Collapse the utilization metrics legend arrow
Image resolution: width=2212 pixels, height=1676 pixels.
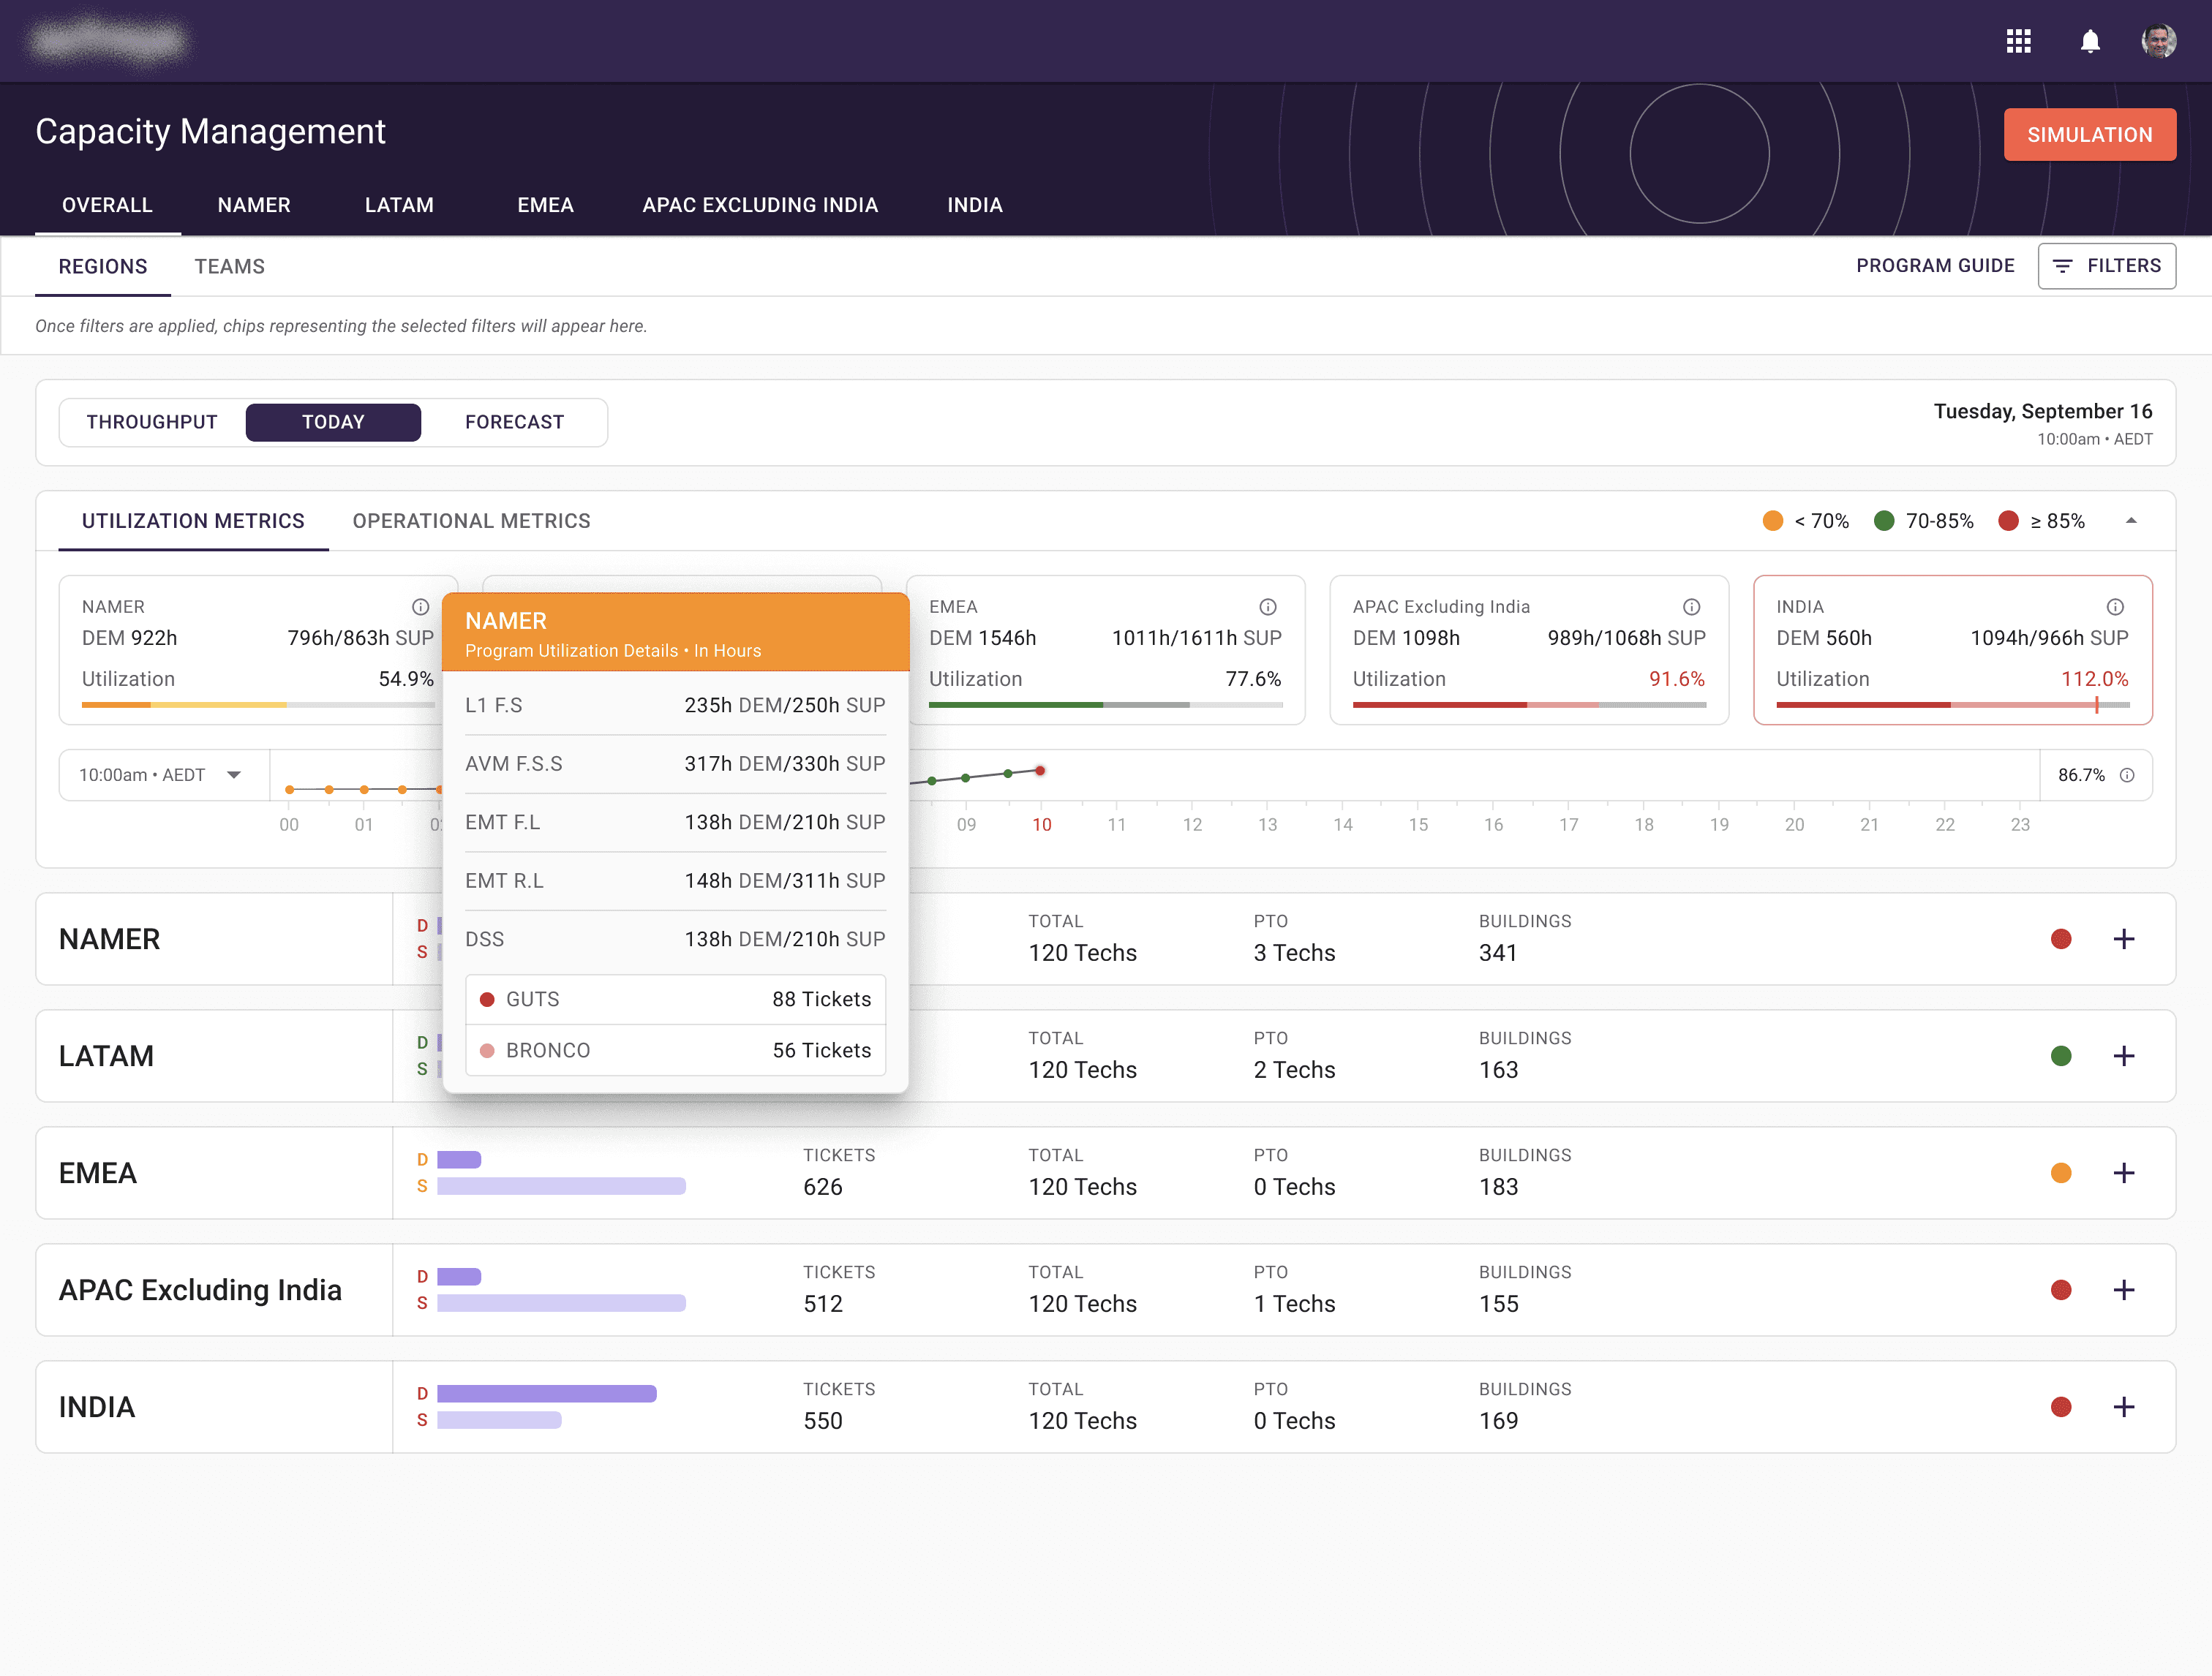click(x=2131, y=521)
